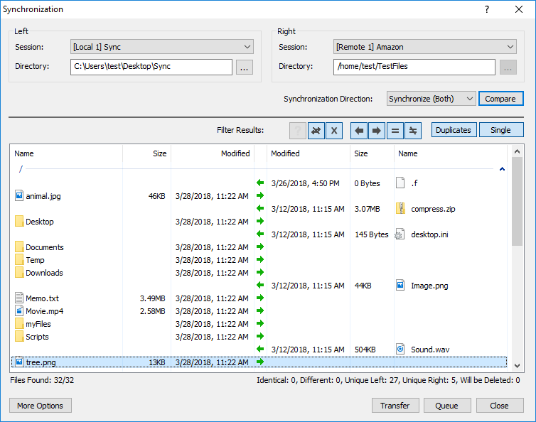Click the Transfer button
The image size is (536, 422).
pos(395,406)
